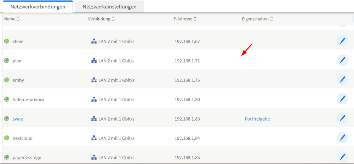Click the green status icon for xteve
Image resolution: width=354 pixels, height=164 pixels.
tap(6, 41)
